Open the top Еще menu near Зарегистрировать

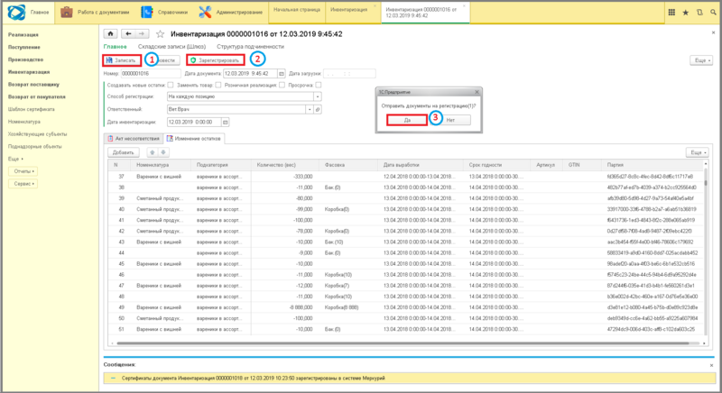702,60
